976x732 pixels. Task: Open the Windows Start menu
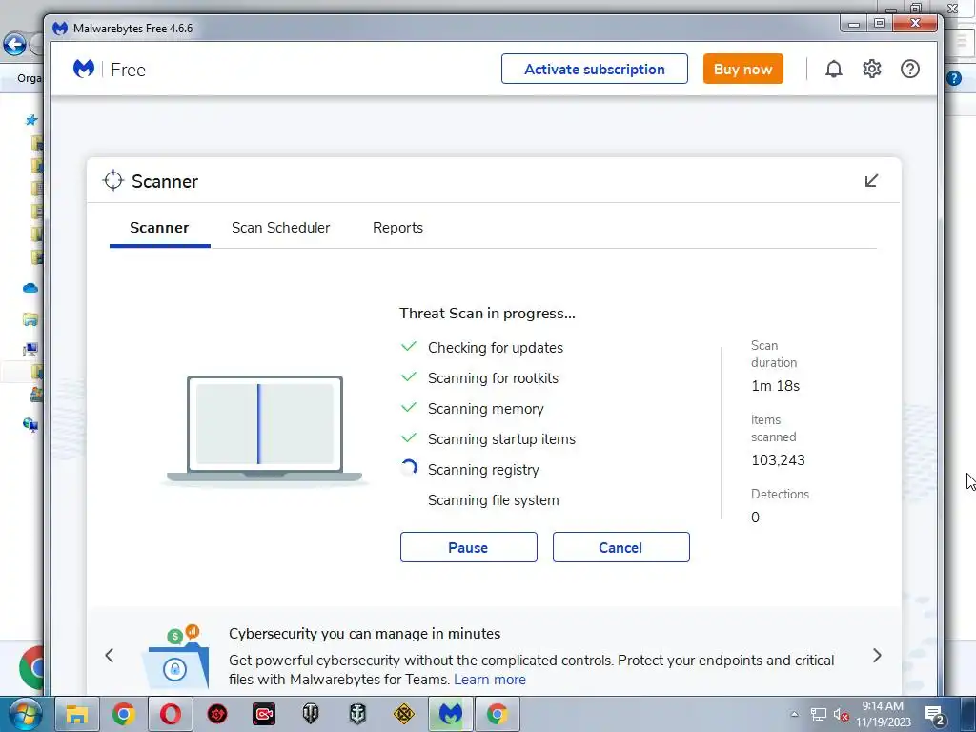(x=25, y=714)
